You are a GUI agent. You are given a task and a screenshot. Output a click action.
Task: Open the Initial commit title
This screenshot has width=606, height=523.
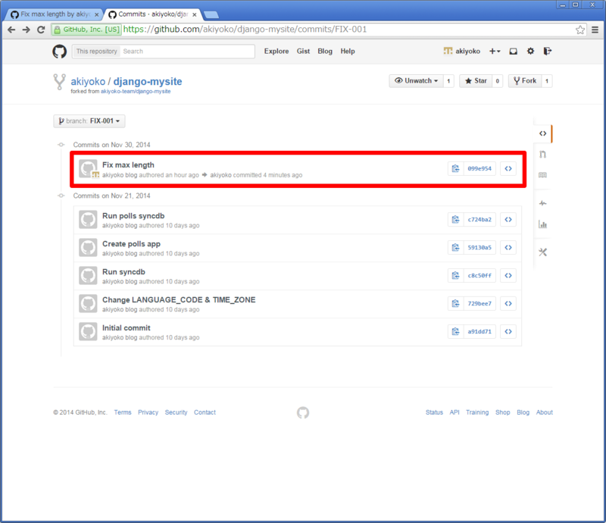click(x=127, y=327)
